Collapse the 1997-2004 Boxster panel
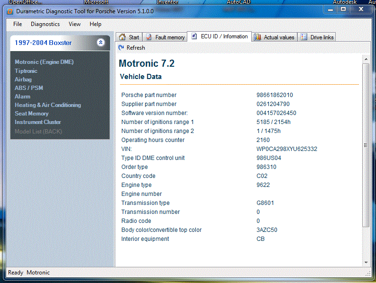 coord(101,43)
